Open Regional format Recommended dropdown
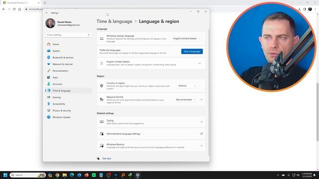319x179 pixels. coord(186,99)
